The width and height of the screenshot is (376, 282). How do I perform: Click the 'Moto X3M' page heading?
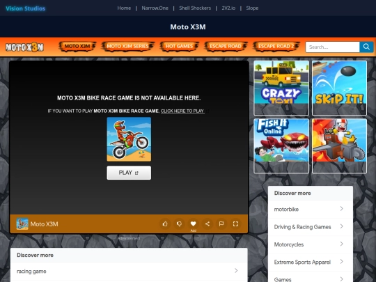tap(188, 27)
